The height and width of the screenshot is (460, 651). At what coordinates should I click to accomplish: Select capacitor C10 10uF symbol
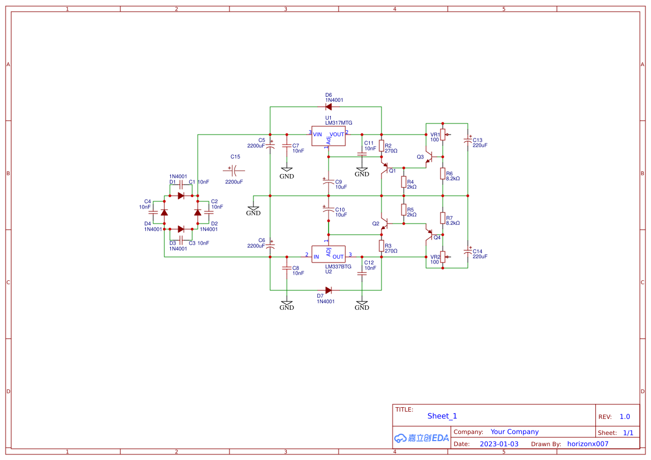(x=329, y=210)
